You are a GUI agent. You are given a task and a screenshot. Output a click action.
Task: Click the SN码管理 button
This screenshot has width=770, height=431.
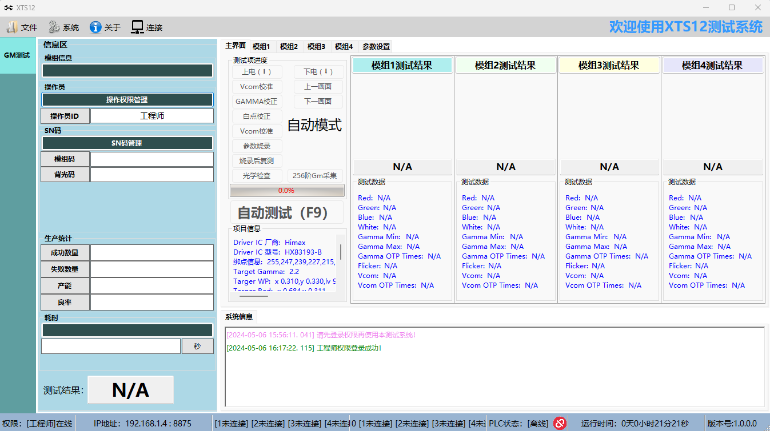coord(127,143)
